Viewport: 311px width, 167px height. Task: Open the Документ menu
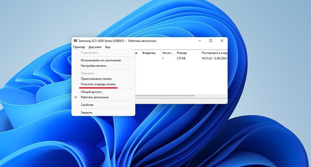[x=95, y=47]
